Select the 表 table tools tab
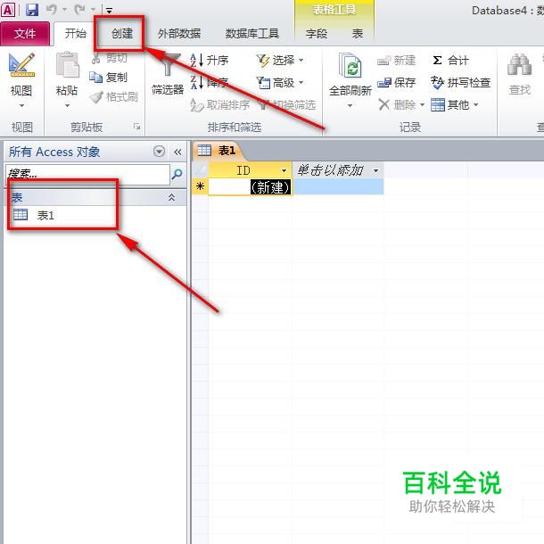Screen dimensions: 544x544 pos(358,34)
